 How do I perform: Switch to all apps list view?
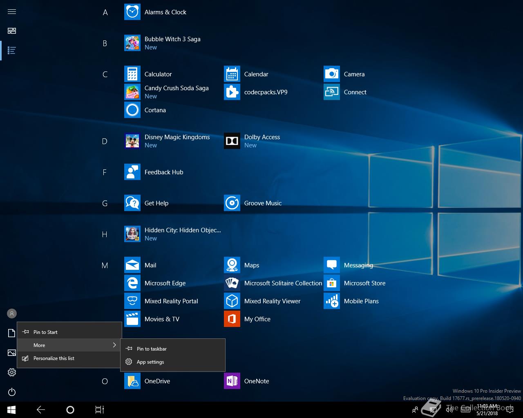click(x=12, y=51)
